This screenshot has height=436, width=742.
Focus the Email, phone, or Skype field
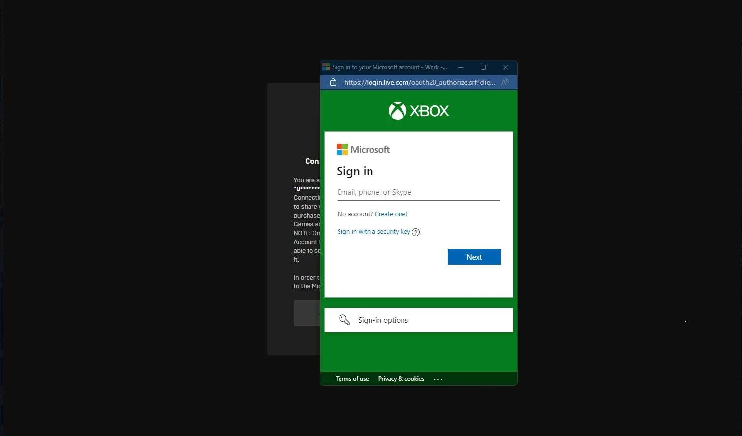click(x=419, y=192)
